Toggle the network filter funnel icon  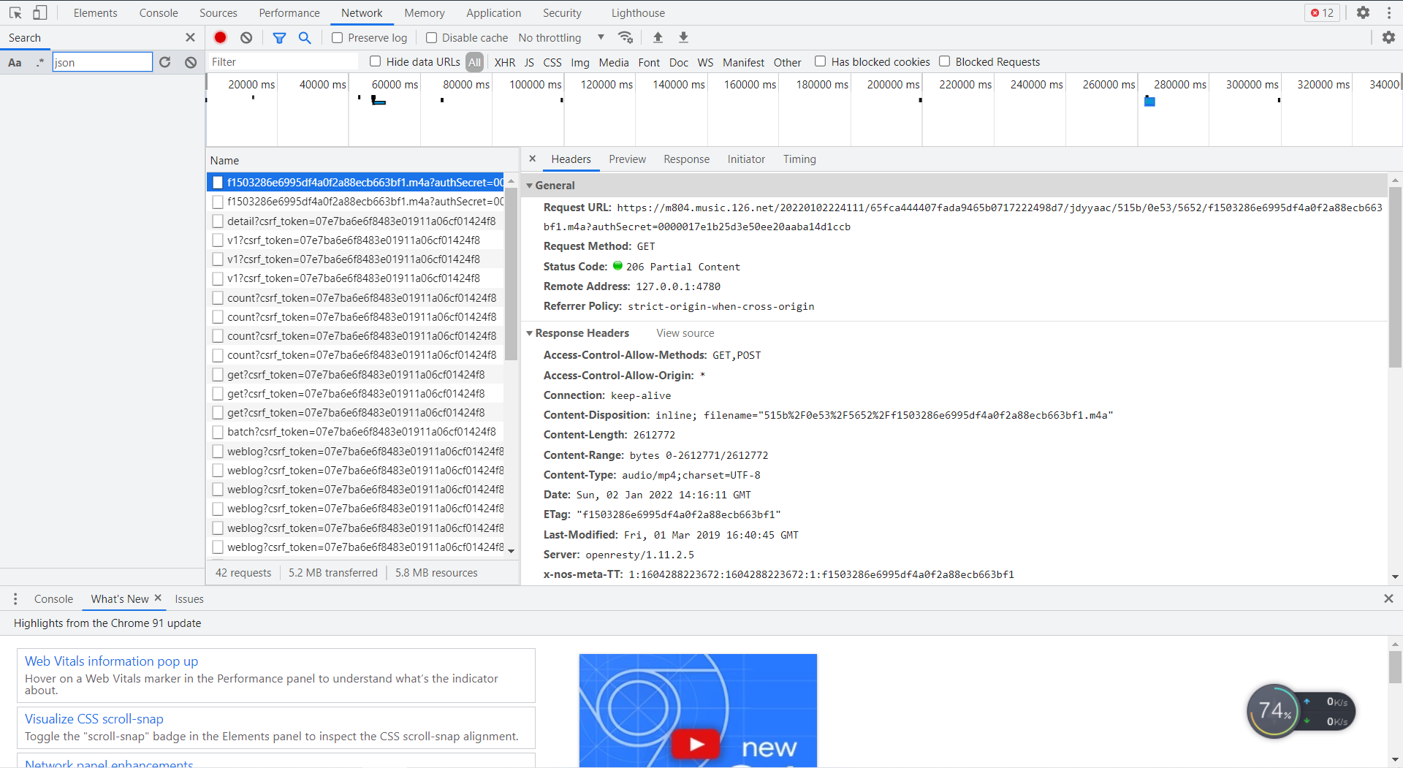(x=279, y=37)
